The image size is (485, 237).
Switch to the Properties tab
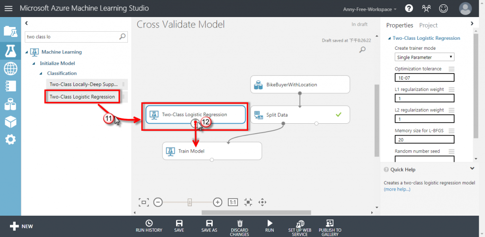coord(400,26)
